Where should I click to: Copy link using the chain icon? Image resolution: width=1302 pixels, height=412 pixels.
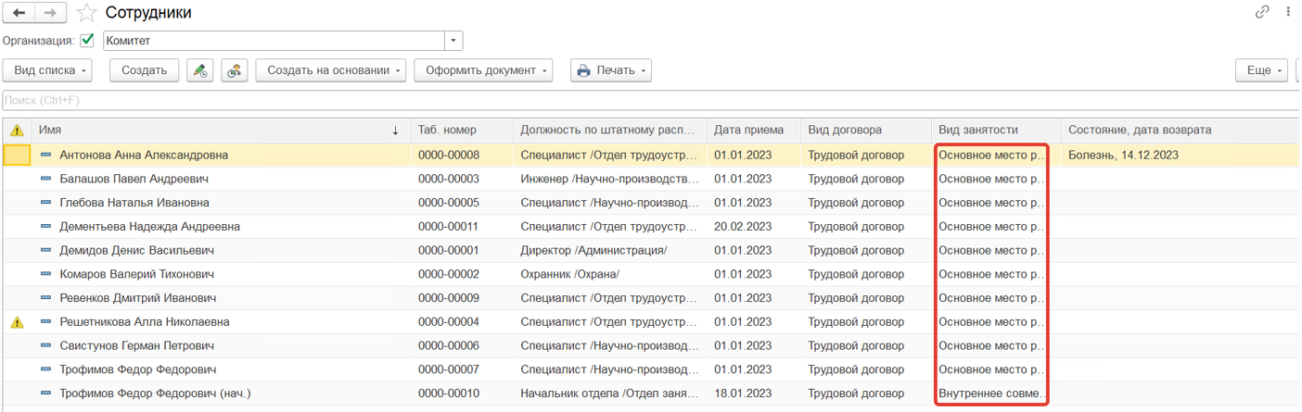(x=1262, y=12)
